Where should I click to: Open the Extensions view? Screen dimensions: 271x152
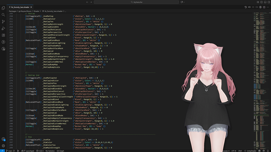pyautogui.click(x=3, y=35)
